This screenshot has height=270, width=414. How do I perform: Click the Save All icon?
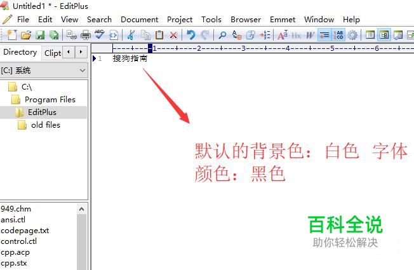54,35
